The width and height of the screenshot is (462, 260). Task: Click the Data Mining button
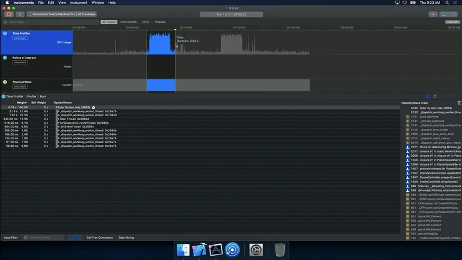click(126, 237)
